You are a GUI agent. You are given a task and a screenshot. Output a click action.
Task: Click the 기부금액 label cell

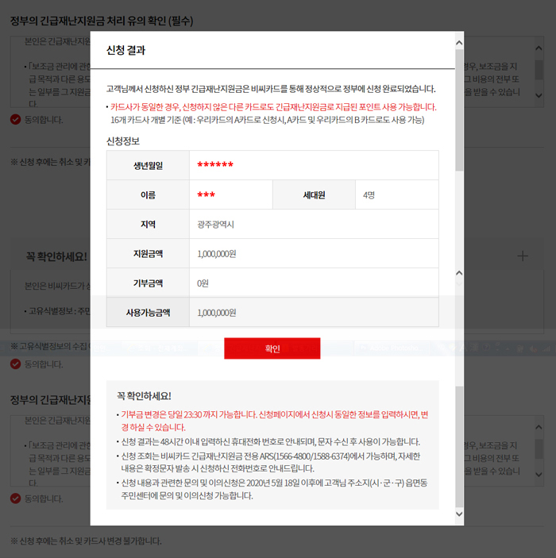click(x=148, y=283)
